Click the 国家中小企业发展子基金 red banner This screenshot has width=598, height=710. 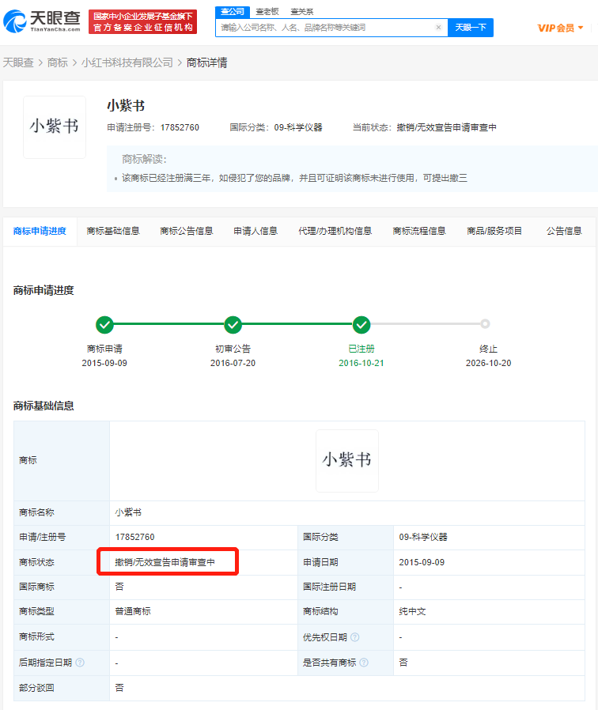tap(142, 21)
